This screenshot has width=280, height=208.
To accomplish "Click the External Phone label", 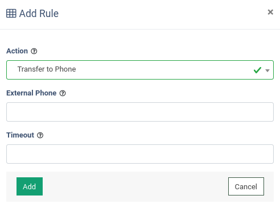I will pos(31,93).
